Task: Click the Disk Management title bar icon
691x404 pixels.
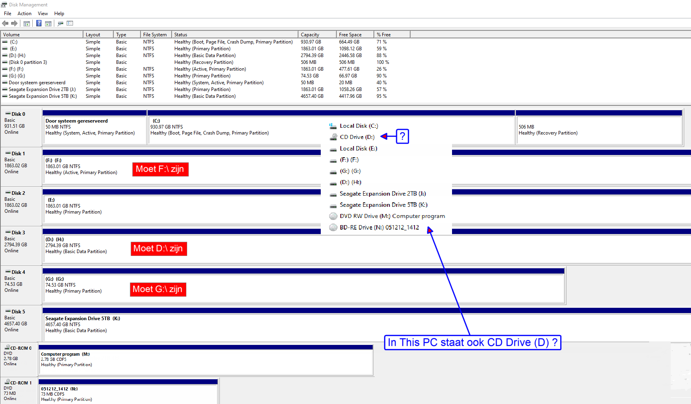Action: pyautogui.click(x=4, y=5)
